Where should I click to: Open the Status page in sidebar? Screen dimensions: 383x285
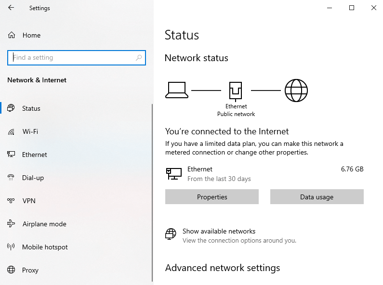pyautogui.click(x=31, y=108)
